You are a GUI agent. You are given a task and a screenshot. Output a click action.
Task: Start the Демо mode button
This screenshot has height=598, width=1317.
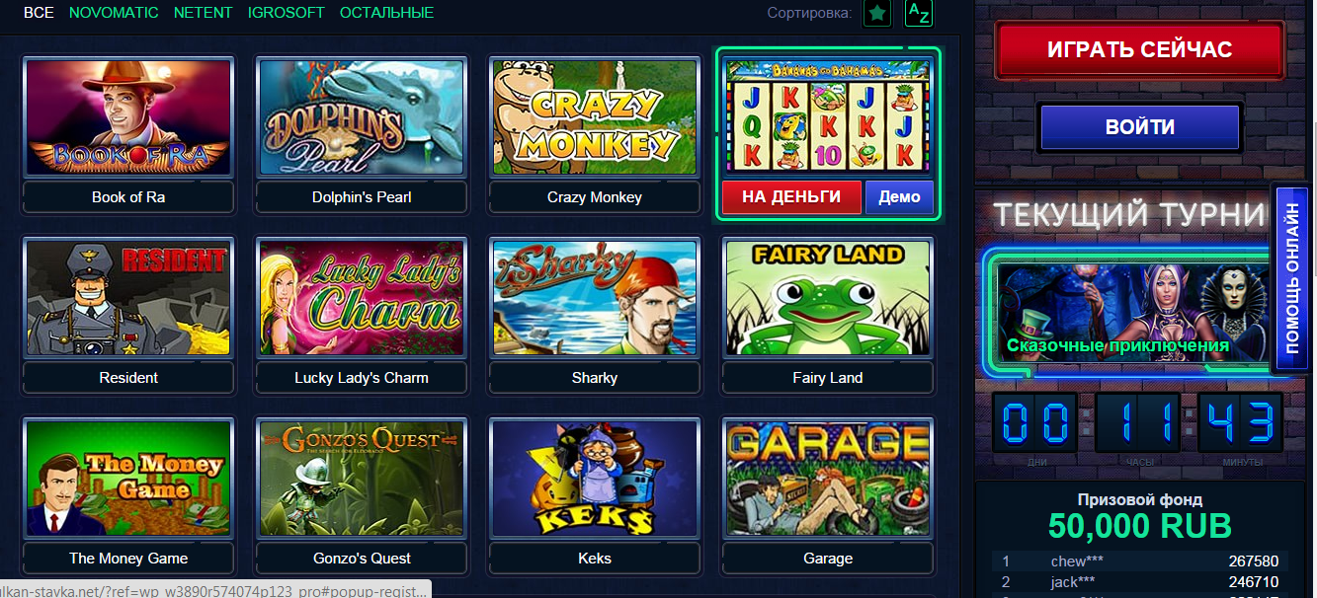pos(899,197)
